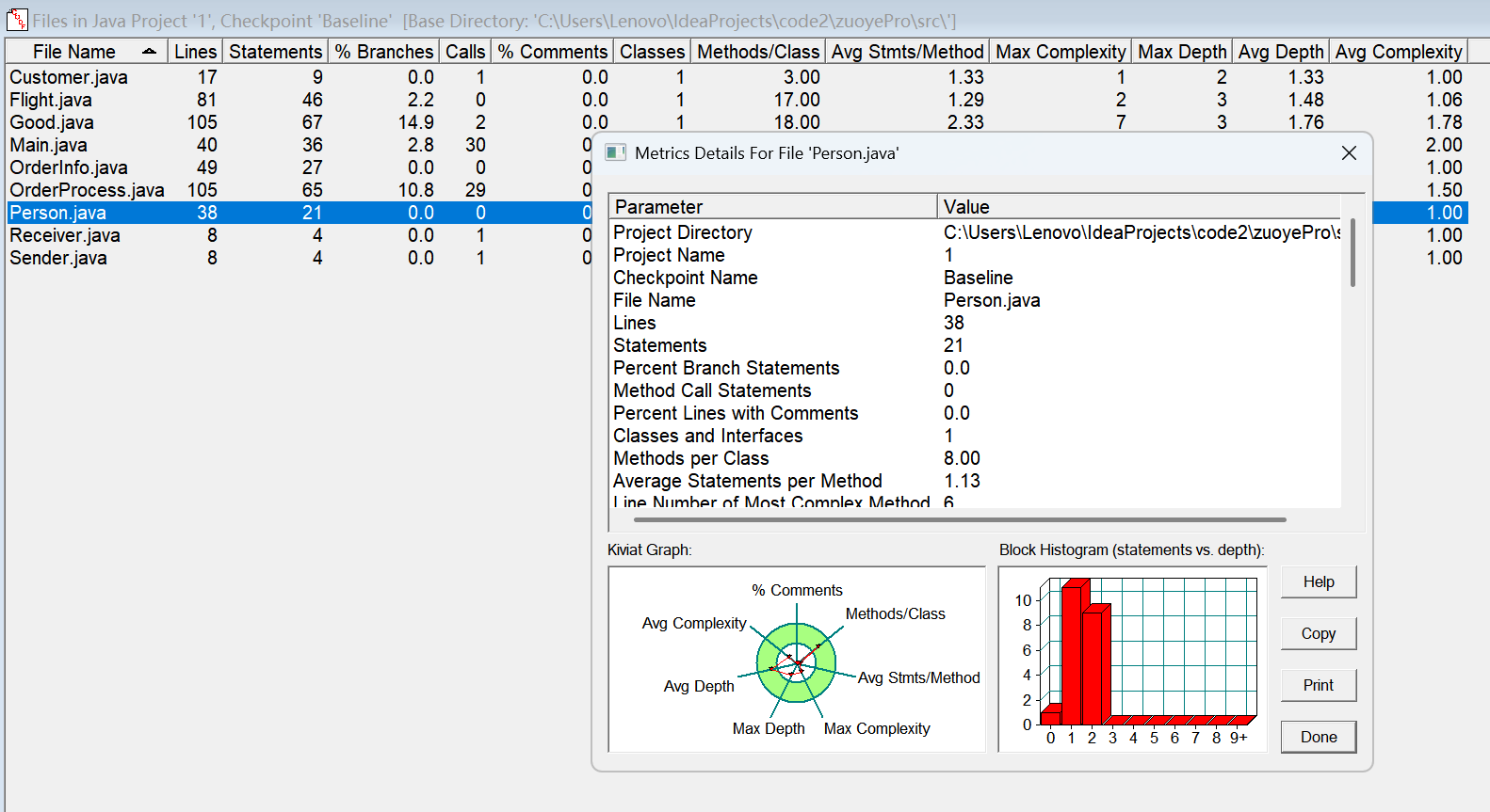
Task: Sort by File Name column header
Action: tap(87, 52)
